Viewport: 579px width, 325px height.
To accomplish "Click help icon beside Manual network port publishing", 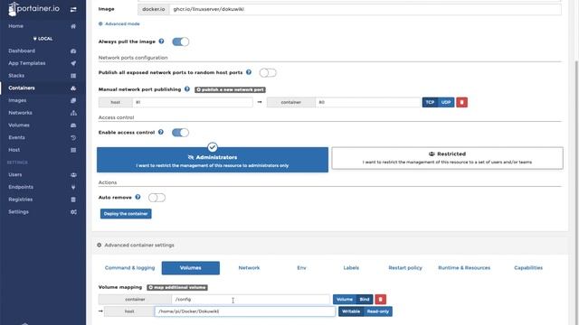I will [x=187, y=89].
